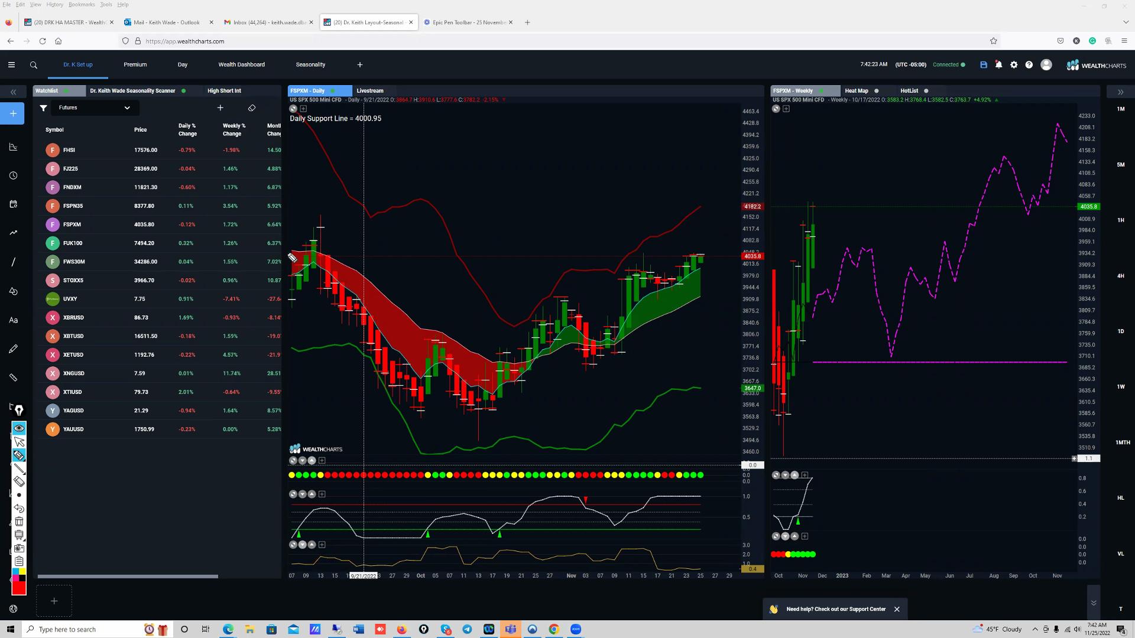
Task: Open the user profile avatar
Action: click(1046, 65)
